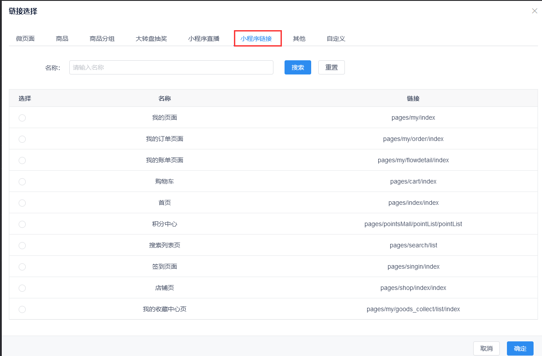The image size is (542, 356).
Task: Click the 重置 reset button
Action: coord(332,67)
